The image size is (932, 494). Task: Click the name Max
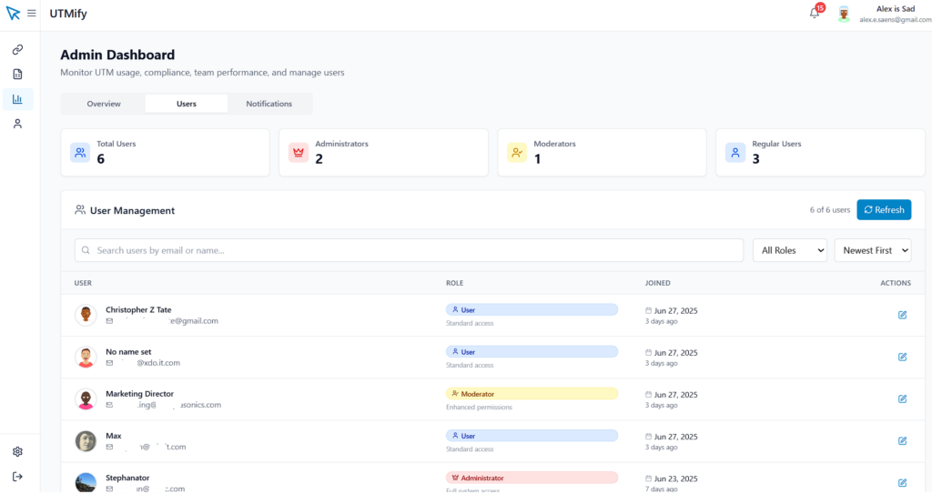click(x=114, y=436)
